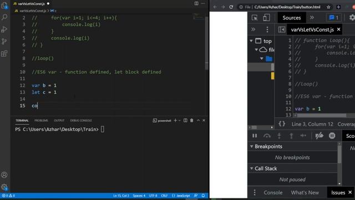Open the Explorer view in VS Code
This screenshot has width=355, height=200.
[4, 6]
